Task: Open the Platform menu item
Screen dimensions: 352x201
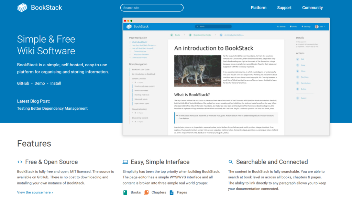Action: (258, 8)
